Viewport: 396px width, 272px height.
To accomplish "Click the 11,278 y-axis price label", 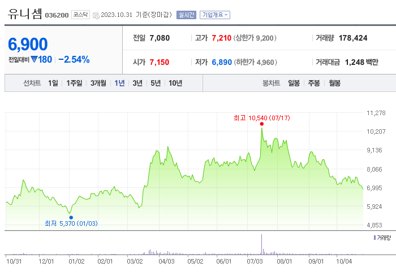I will point(376,113).
